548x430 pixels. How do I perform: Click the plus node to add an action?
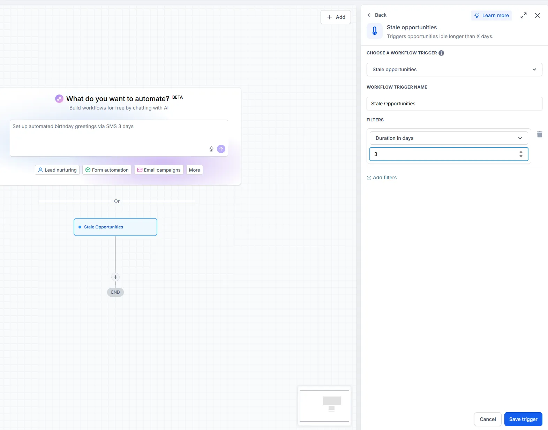coord(115,277)
